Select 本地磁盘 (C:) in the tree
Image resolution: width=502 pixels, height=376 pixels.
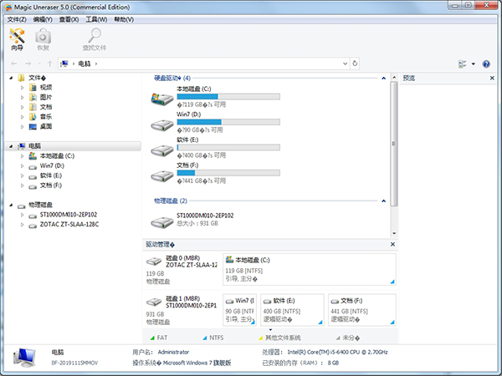[57, 155]
